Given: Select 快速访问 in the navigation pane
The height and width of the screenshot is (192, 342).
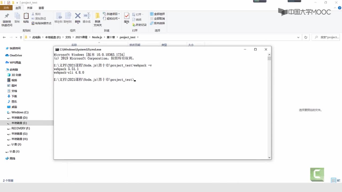Looking at the screenshot, I should [x=13, y=48].
